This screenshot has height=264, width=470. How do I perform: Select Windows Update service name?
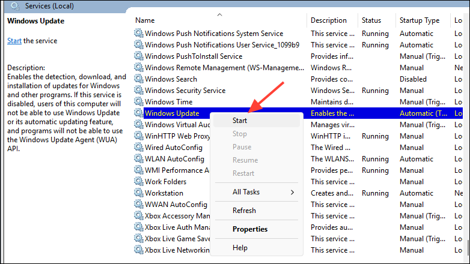click(x=172, y=113)
